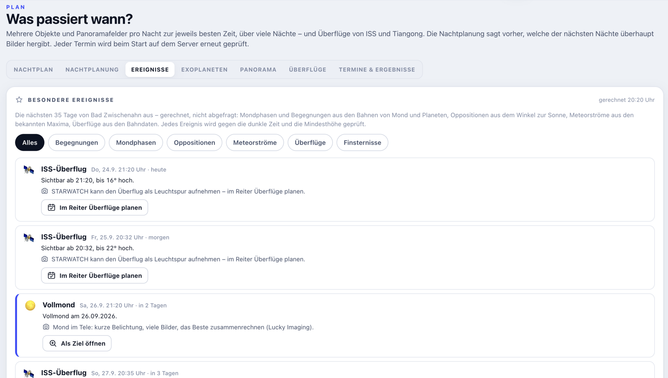Click the 'Sichtbar ab 21:20, bis 16° hoch.' line
This screenshot has height=378, width=668.
click(x=88, y=180)
